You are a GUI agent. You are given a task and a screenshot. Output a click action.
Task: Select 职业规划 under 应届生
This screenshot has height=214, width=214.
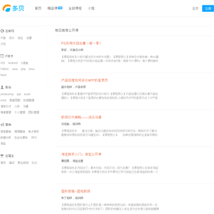point(23,163)
